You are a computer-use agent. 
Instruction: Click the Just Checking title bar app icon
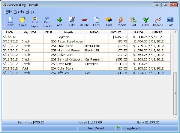click(4, 4)
